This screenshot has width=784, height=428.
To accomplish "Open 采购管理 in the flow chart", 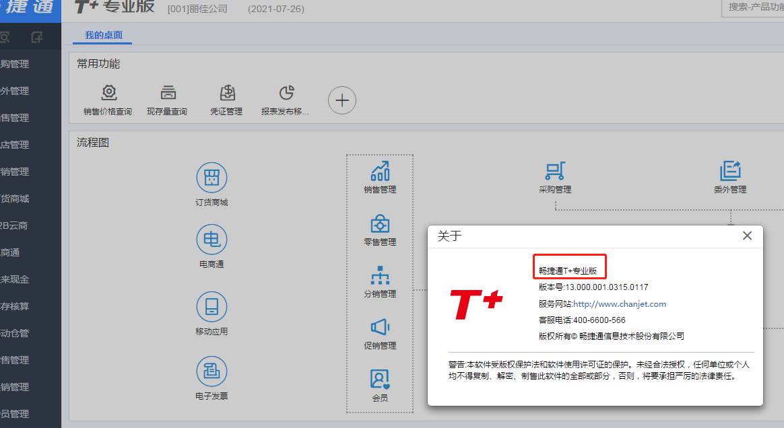I will (x=555, y=177).
